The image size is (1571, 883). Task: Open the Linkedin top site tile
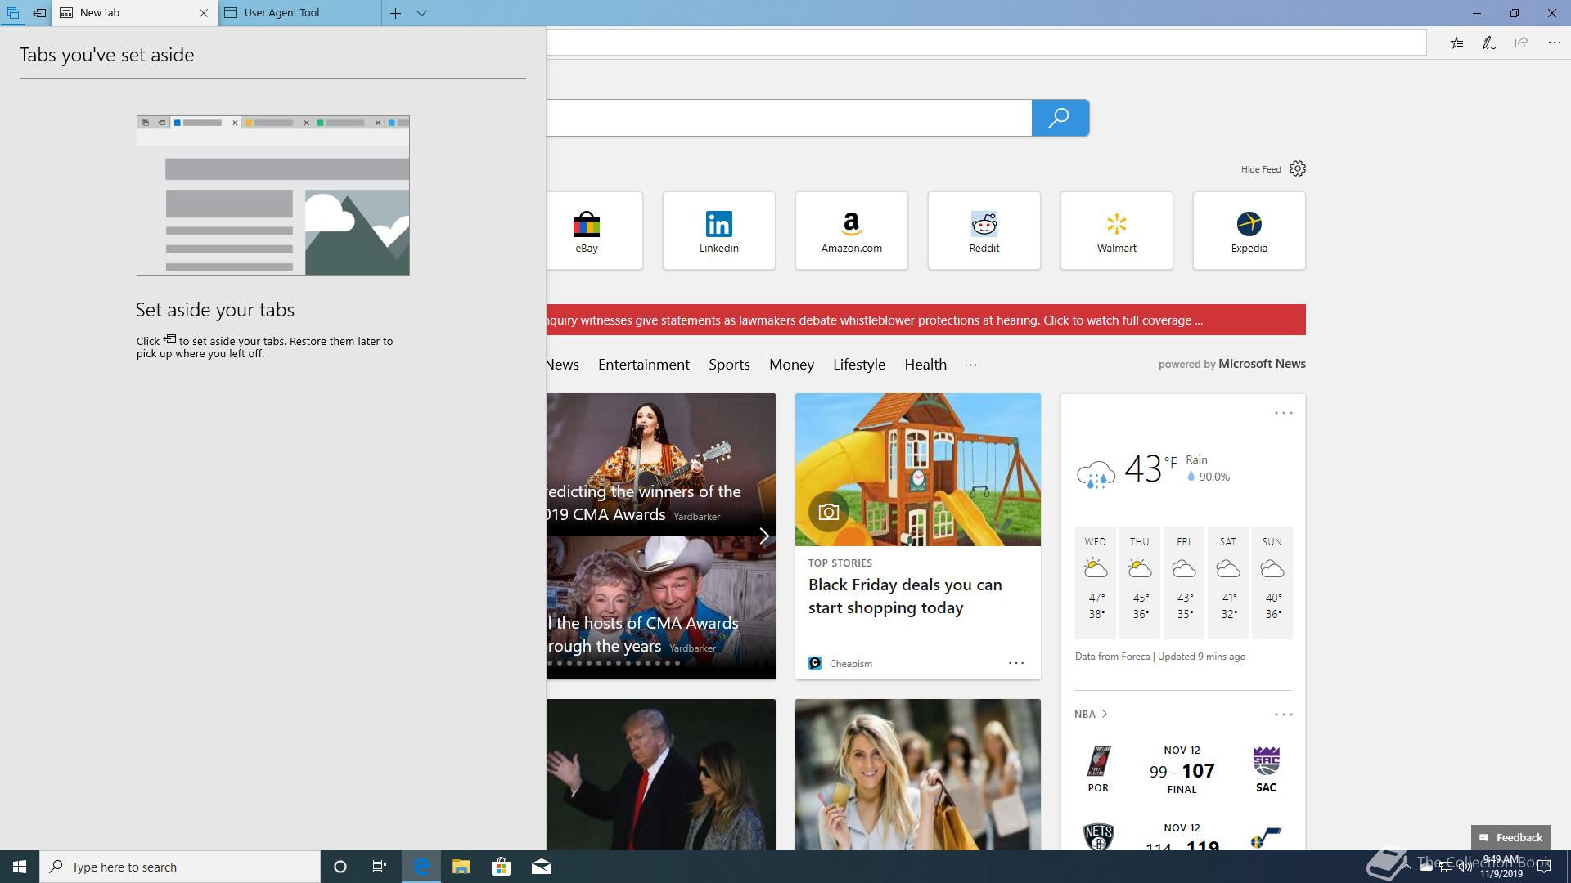(x=718, y=231)
